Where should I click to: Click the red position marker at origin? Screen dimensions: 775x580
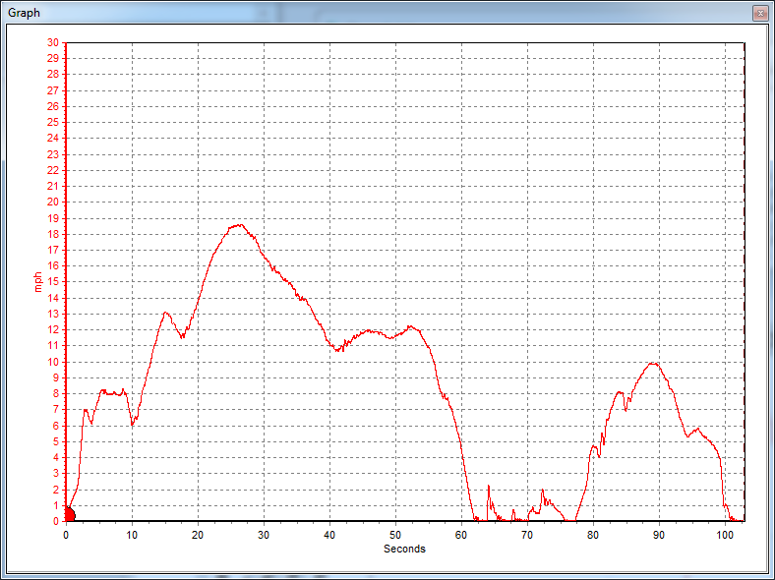coord(69,514)
